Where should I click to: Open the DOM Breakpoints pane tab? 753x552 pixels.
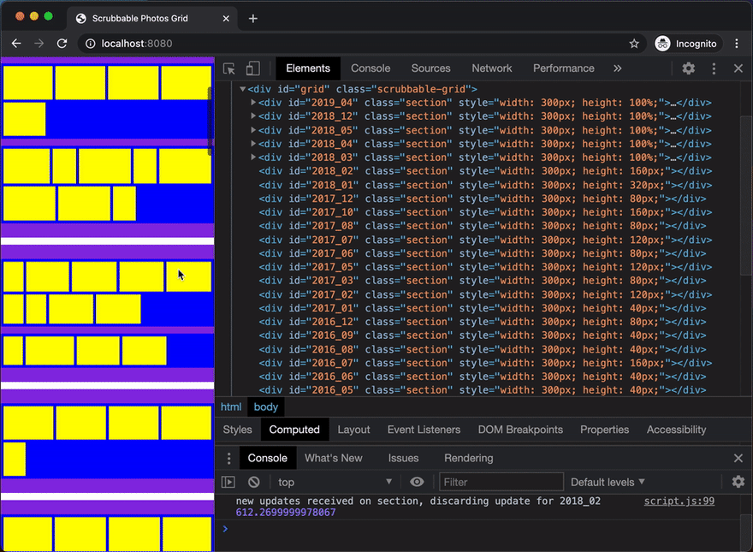[x=520, y=430]
